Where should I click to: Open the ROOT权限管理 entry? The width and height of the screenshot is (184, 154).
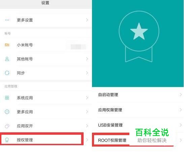pos(137,140)
